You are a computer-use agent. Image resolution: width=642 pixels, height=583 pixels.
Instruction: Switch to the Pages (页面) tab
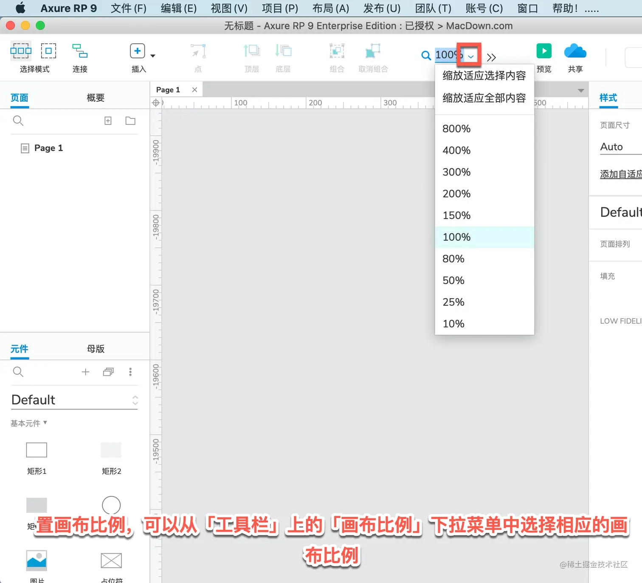20,98
